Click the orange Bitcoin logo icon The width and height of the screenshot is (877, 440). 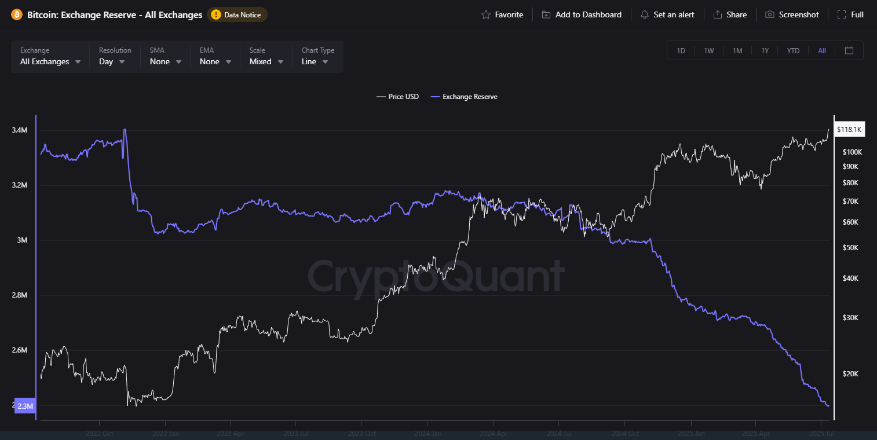(16, 14)
